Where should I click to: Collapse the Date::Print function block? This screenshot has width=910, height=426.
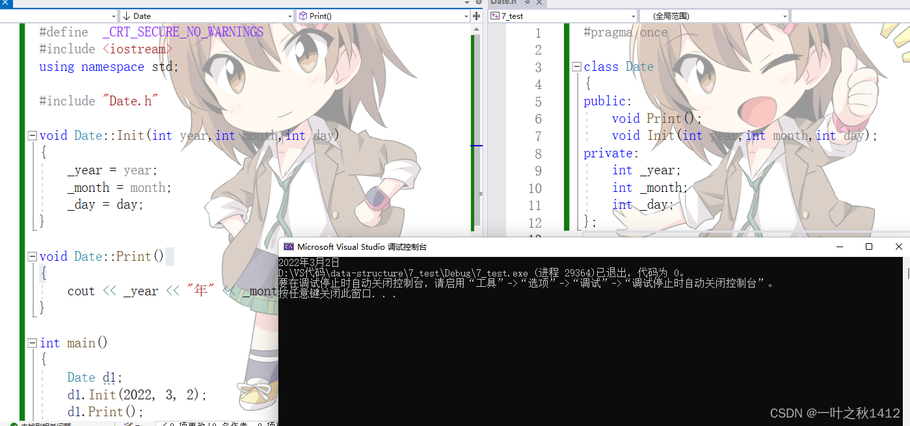coord(32,257)
